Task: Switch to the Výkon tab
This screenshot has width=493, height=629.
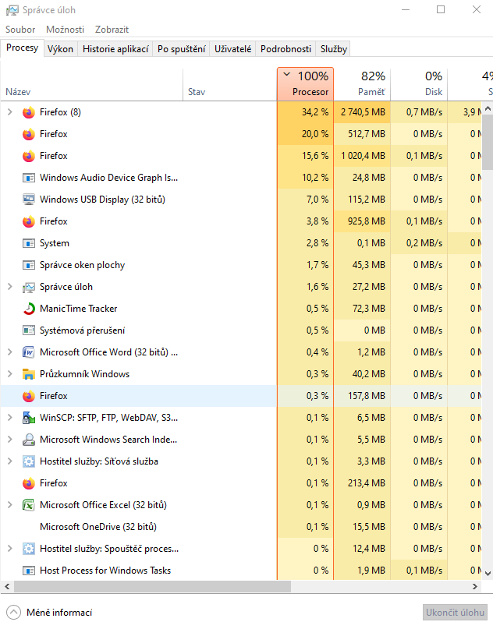Action: click(x=60, y=49)
